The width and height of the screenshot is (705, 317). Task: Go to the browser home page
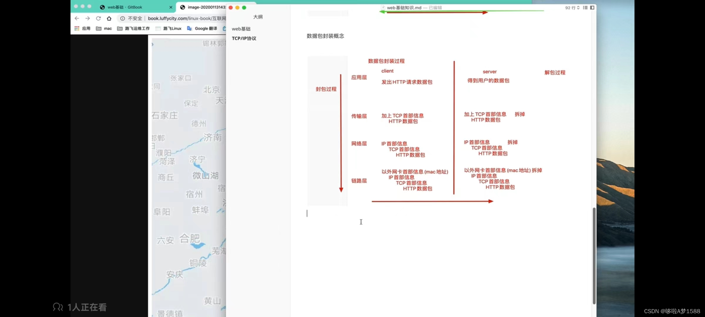(x=109, y=18)
